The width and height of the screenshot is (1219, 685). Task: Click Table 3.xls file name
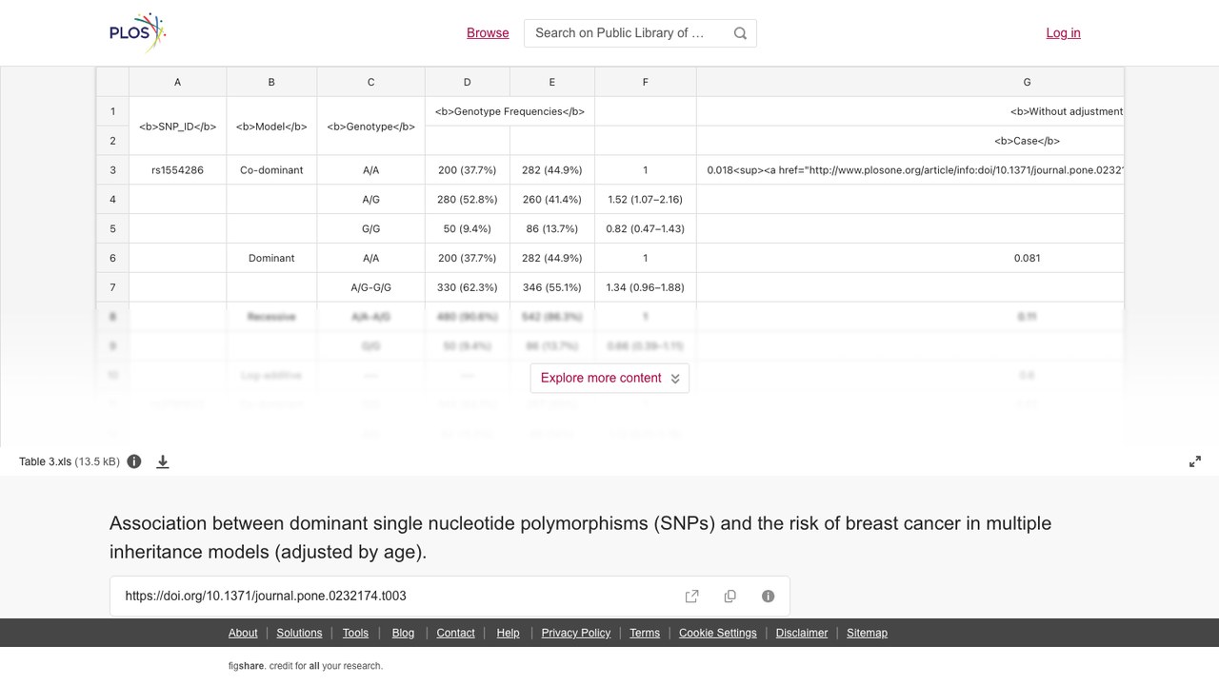point(45,461)
